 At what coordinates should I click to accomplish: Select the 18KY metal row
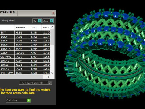pyautogui.click(x=25, y=45)
